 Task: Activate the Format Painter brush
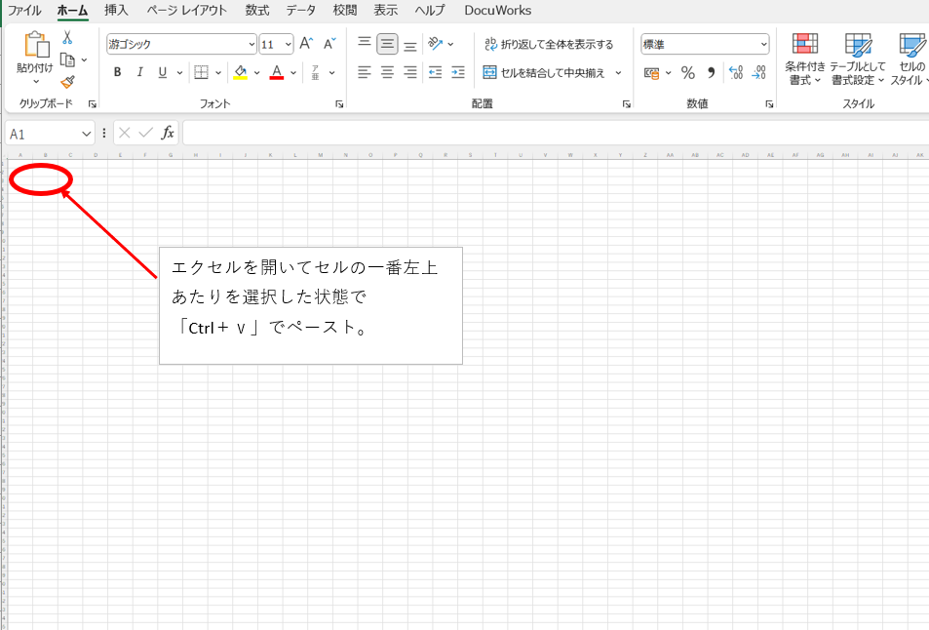[x=67, y=82]
